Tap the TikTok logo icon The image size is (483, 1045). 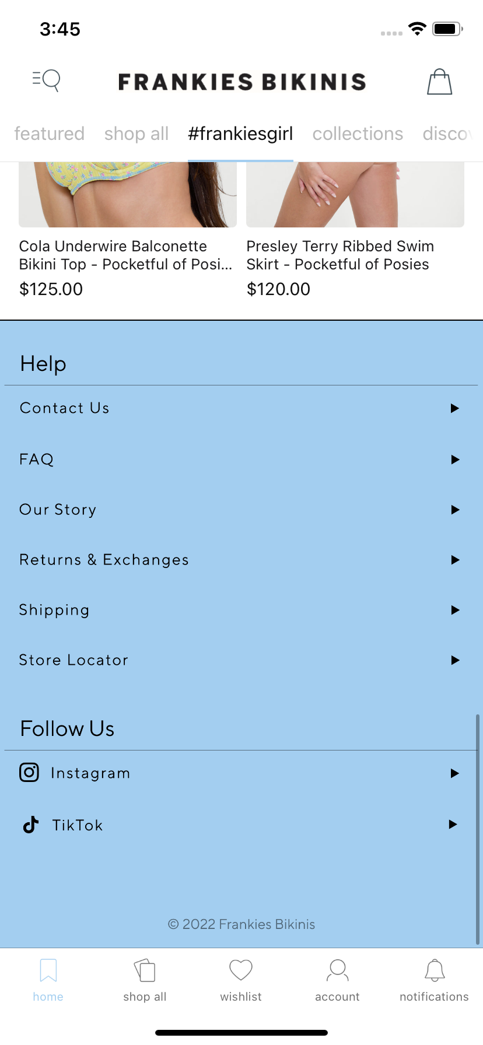(30, 825)
